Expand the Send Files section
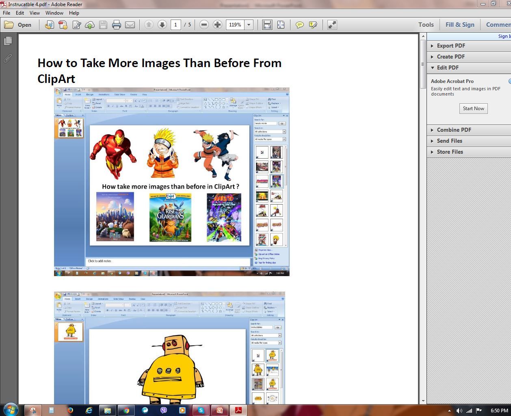The height and width of the screenshot is (416, 511). [469, 141]
